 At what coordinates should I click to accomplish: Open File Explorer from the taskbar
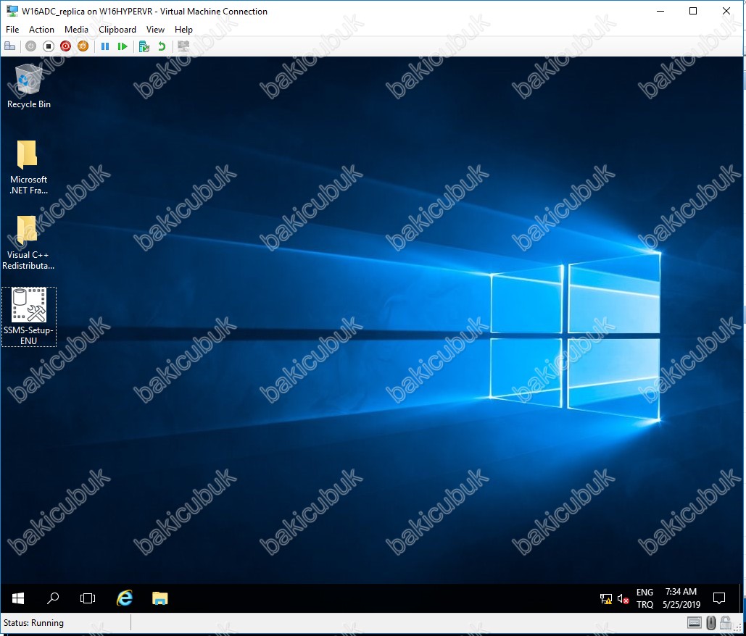tap(159, 598)
